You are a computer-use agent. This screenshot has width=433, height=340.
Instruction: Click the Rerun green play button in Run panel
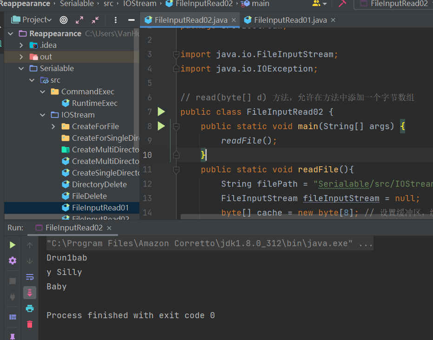point(13,245)
